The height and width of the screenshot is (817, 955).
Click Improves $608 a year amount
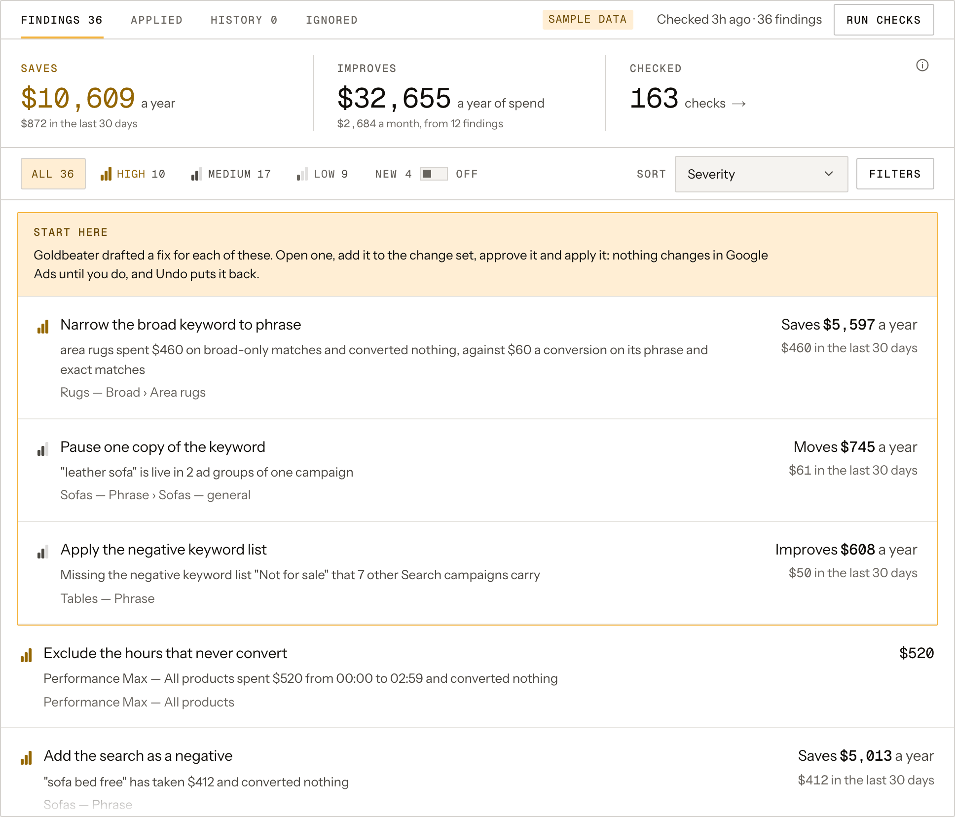846,550
